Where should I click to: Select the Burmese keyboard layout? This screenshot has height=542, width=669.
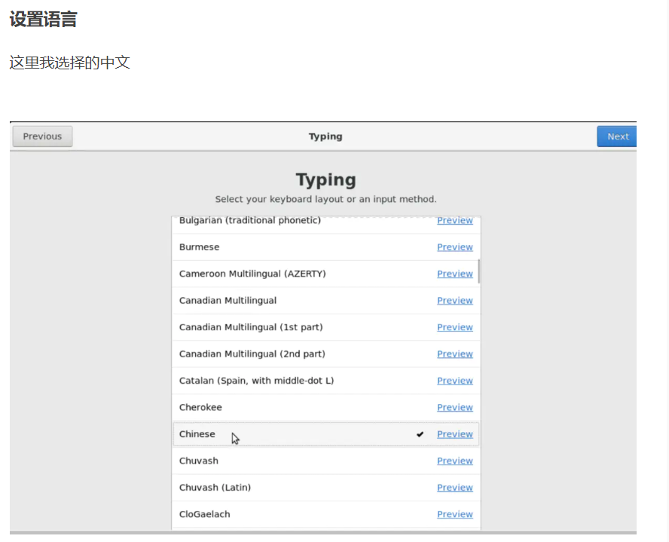click(326, 247)
